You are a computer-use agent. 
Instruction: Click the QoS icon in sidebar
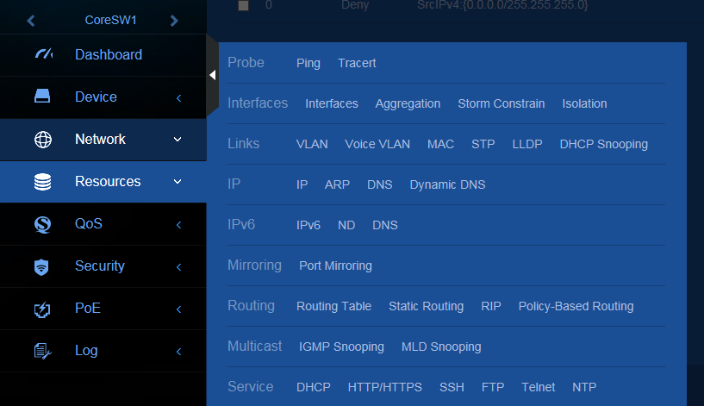[42, 224]
